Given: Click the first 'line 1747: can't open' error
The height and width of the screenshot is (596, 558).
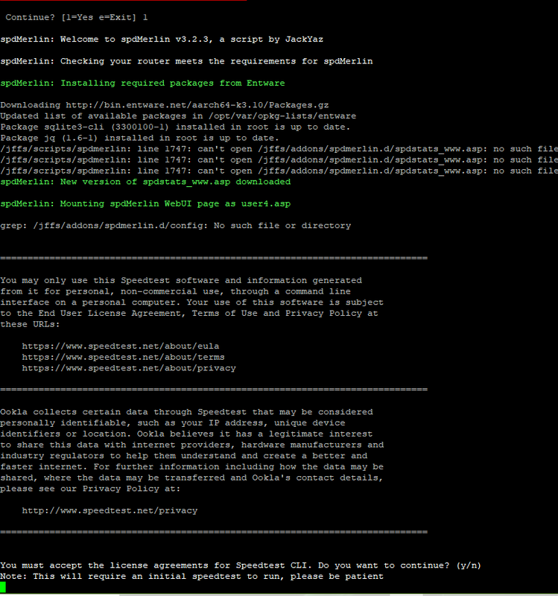Looking at the screenshot, I should click(276, 149).
